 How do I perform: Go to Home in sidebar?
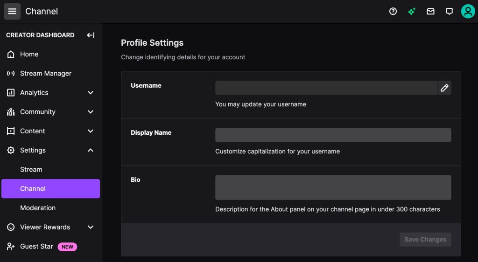29,54
